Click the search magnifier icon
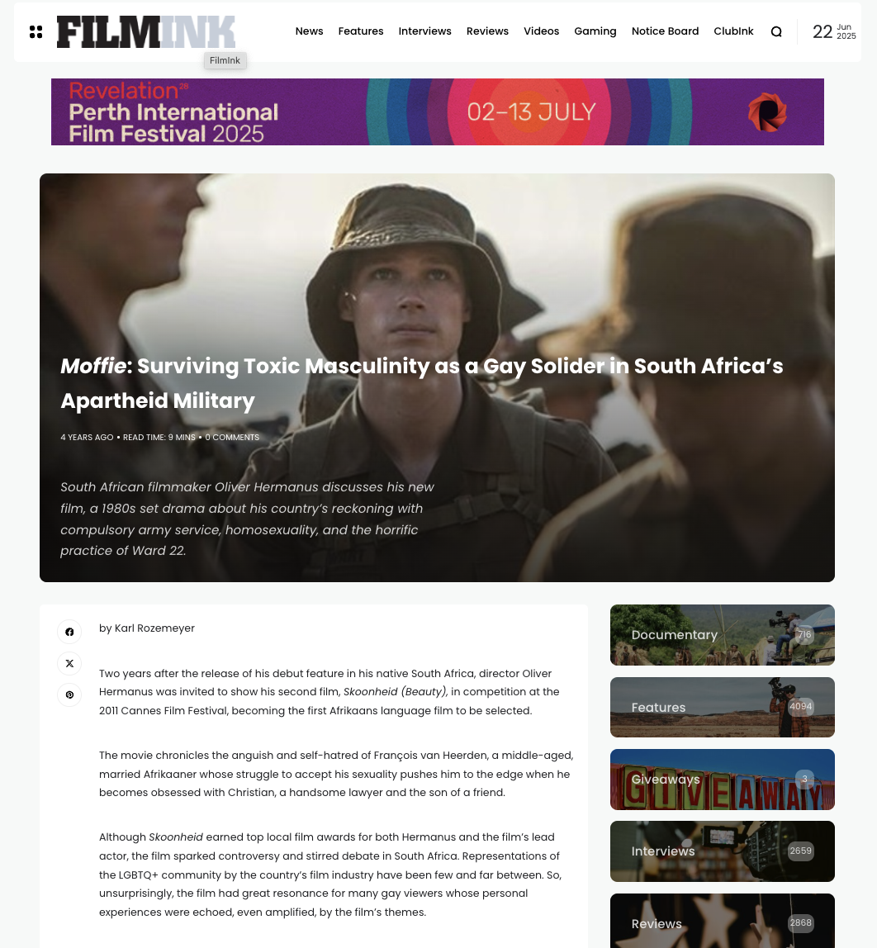 coord(776,32)
